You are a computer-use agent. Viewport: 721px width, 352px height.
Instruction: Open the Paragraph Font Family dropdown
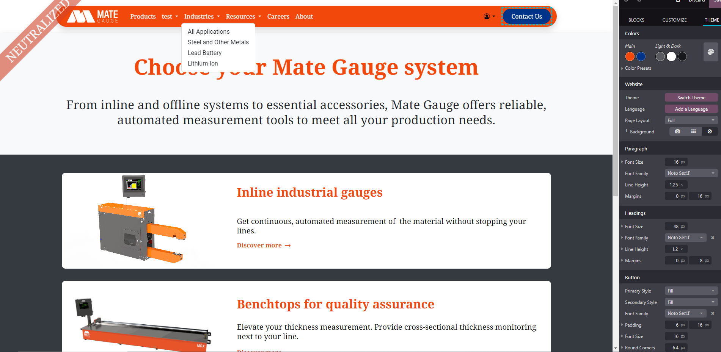click(x=691, y=173)
